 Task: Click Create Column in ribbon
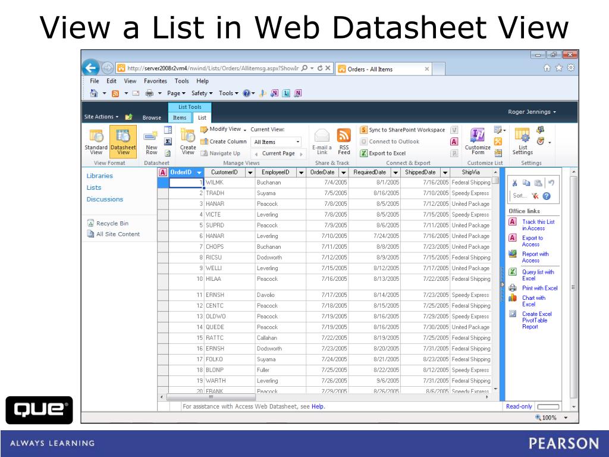point(224,142)
